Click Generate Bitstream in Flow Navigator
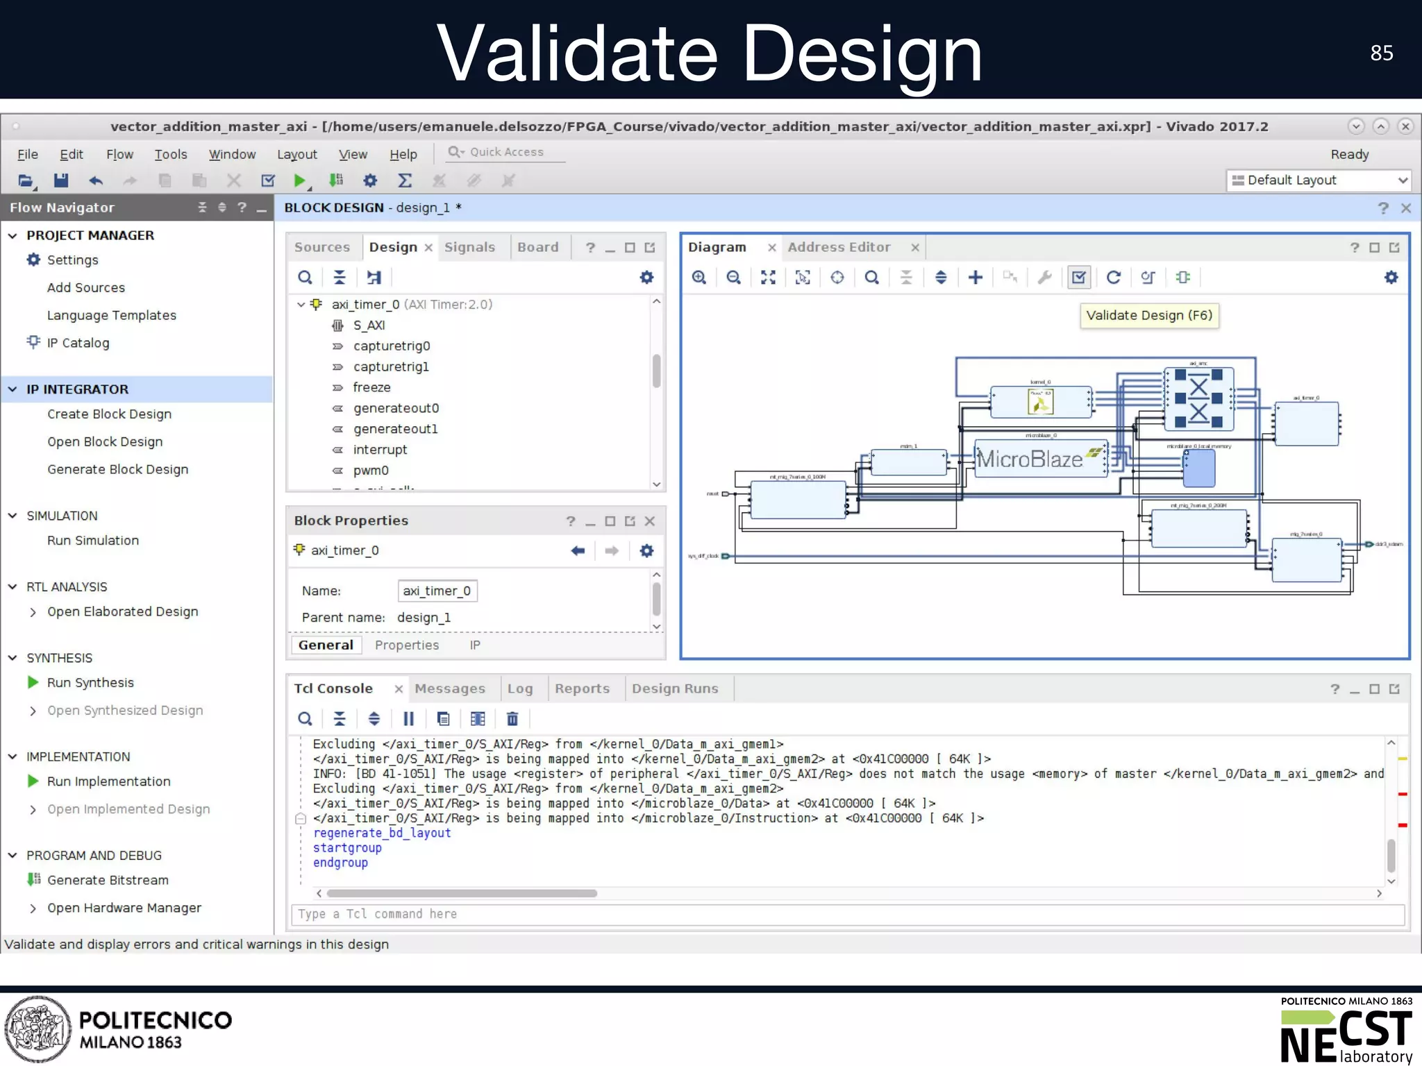 tap(108, 880)
